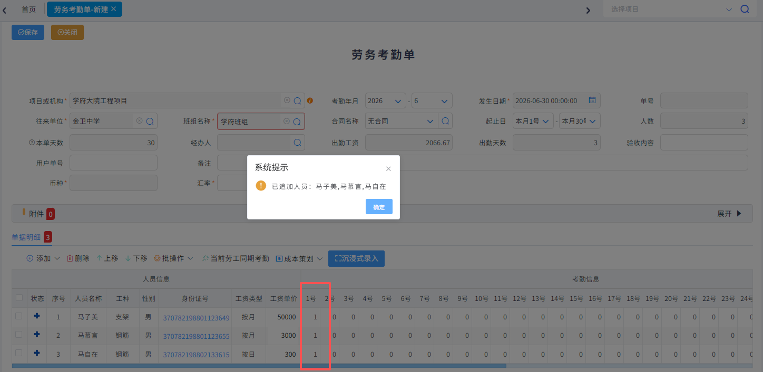Click search icon beside 合同名称
The image size is (763, 372).
tap(445, 121)
